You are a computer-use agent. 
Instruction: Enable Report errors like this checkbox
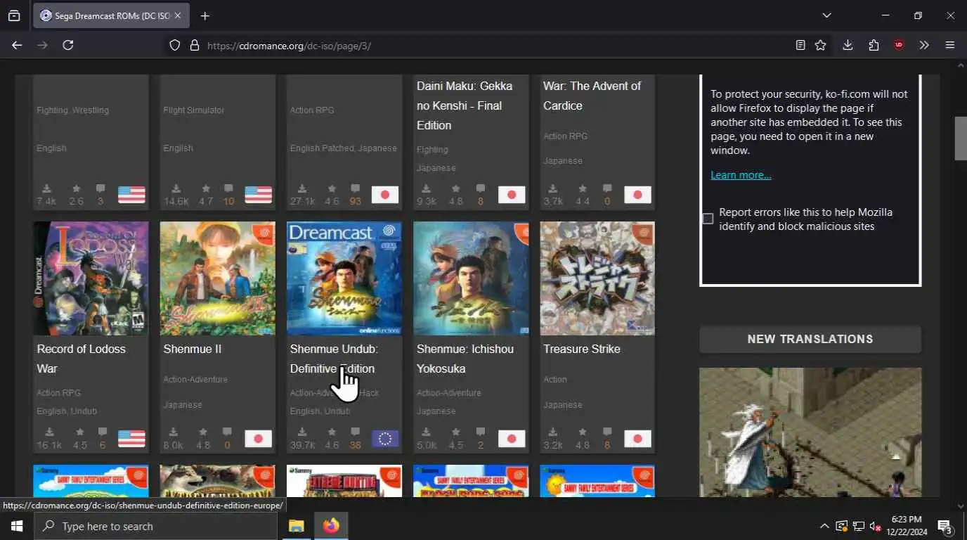(708, 219)
